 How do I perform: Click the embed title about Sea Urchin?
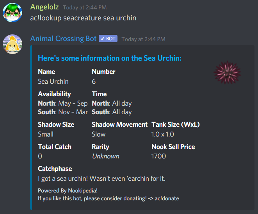coord(110,58)
